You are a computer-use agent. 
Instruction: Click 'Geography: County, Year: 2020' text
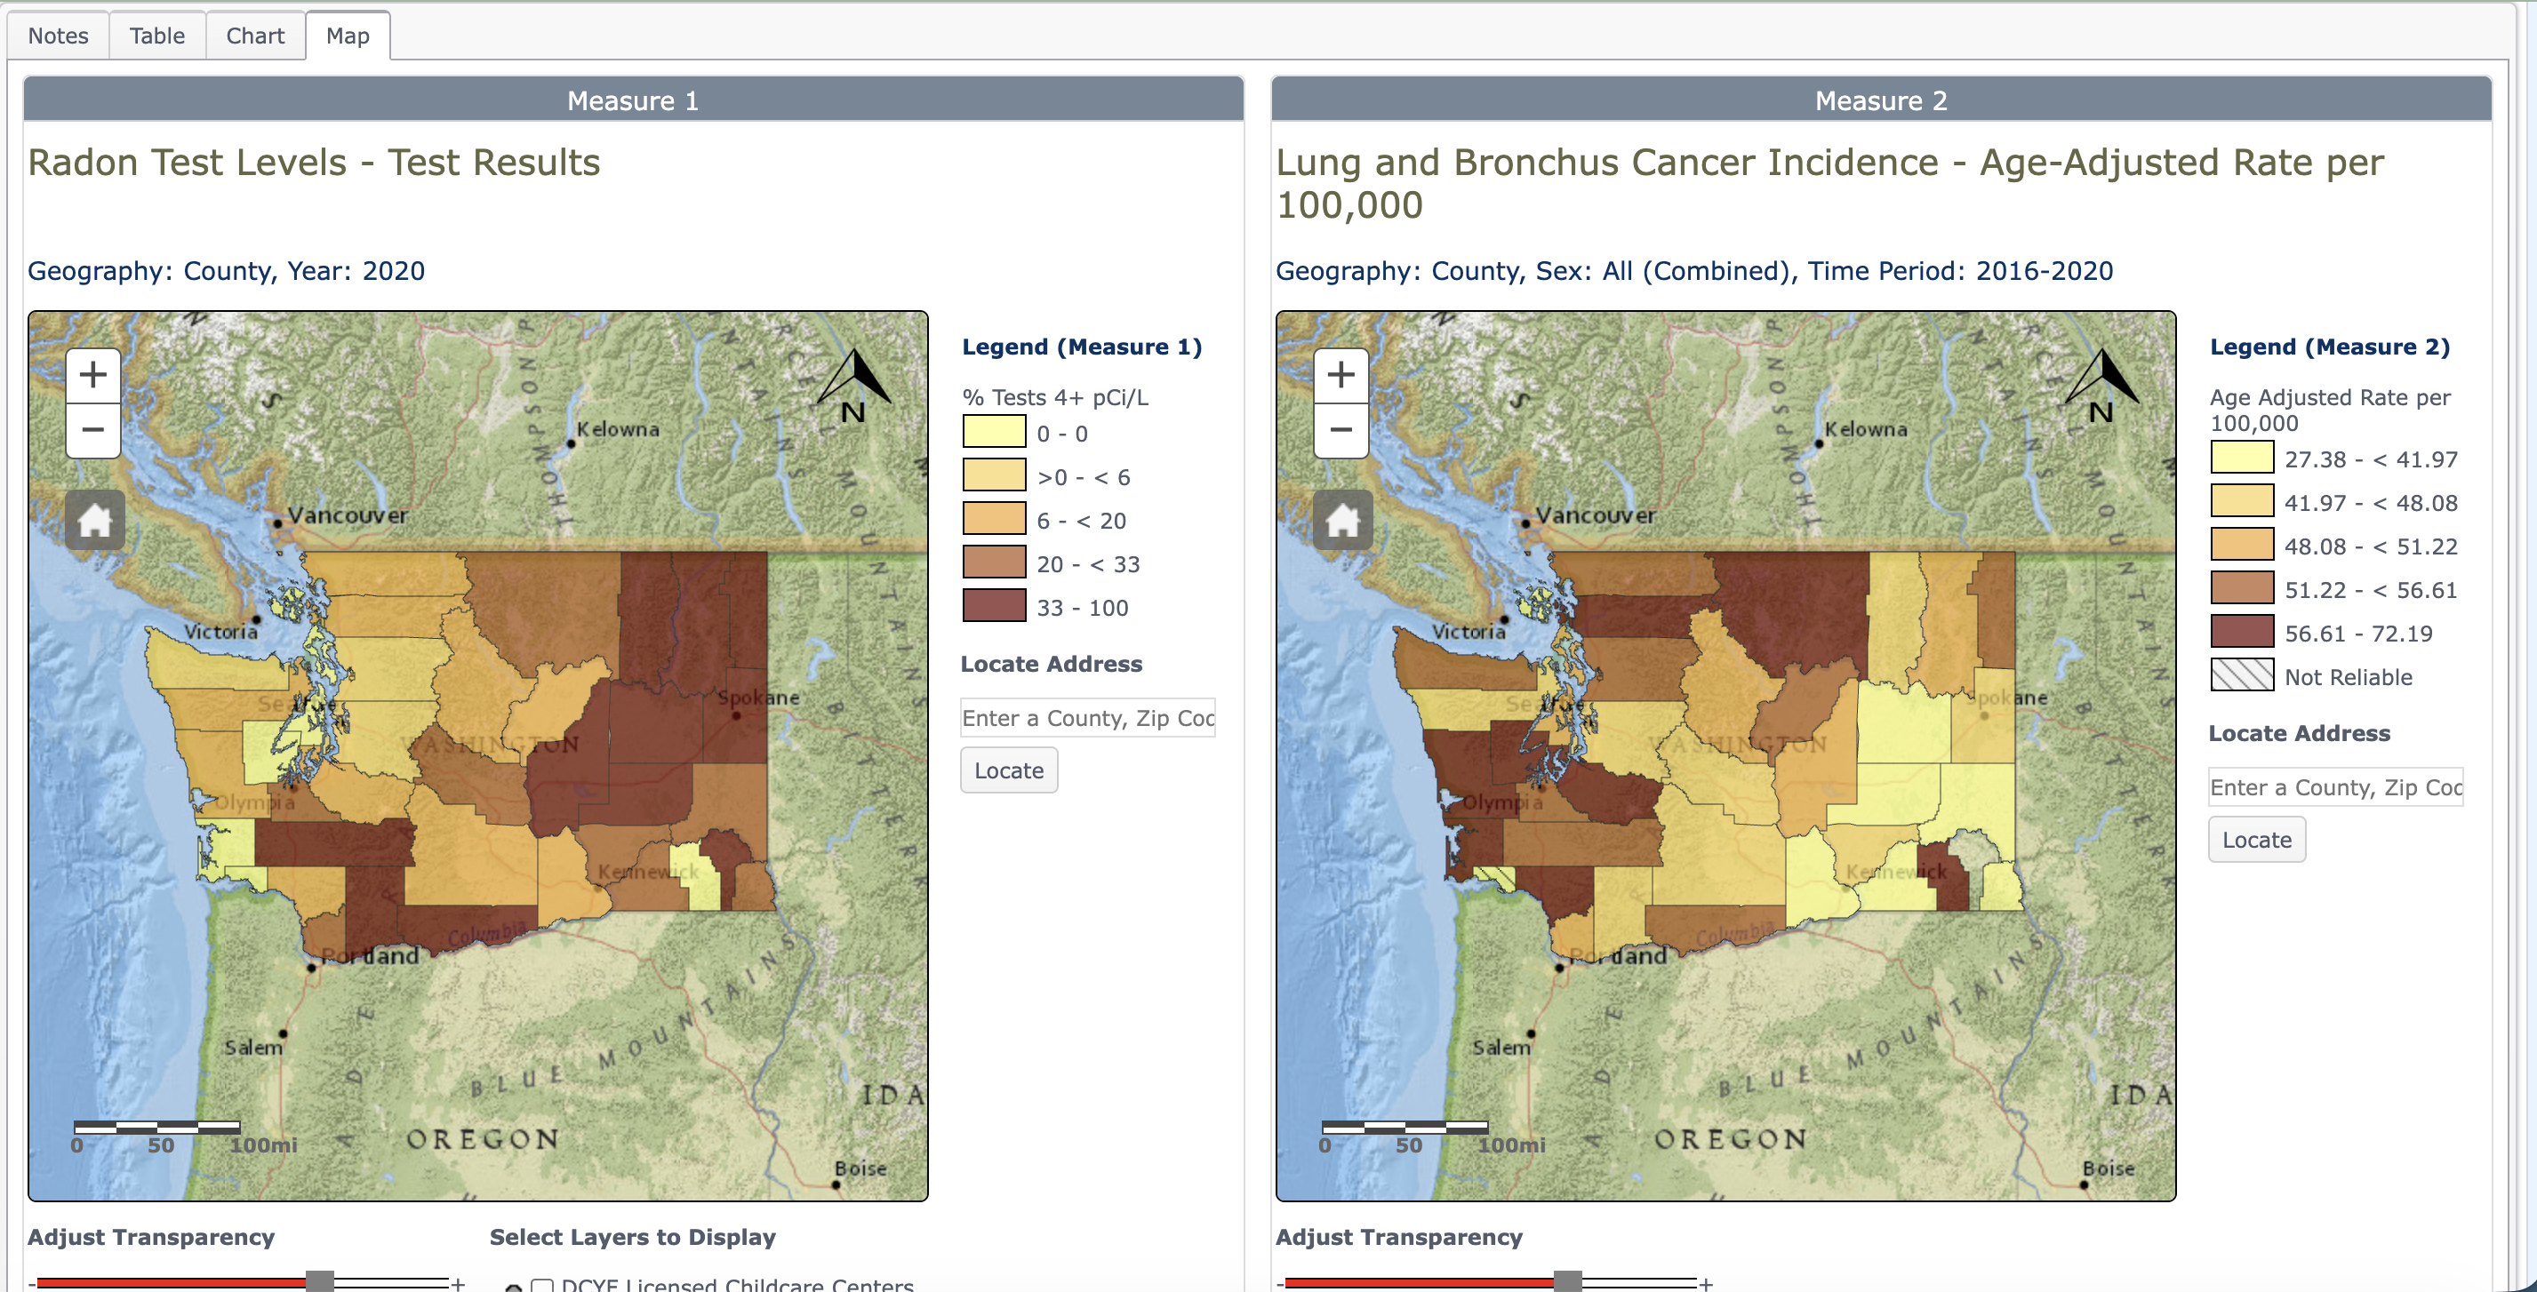point(227,271)
